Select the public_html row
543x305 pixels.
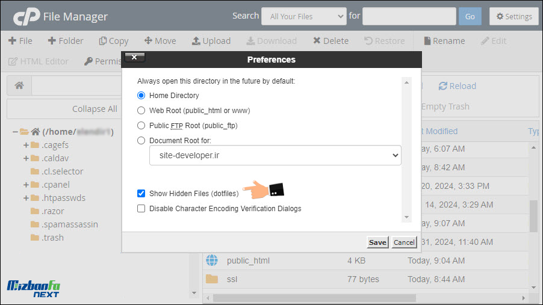pos(365,260)
